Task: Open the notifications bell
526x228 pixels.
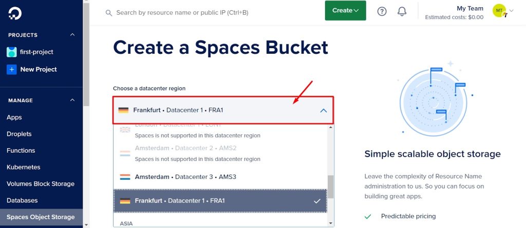Action: point(402,11)
